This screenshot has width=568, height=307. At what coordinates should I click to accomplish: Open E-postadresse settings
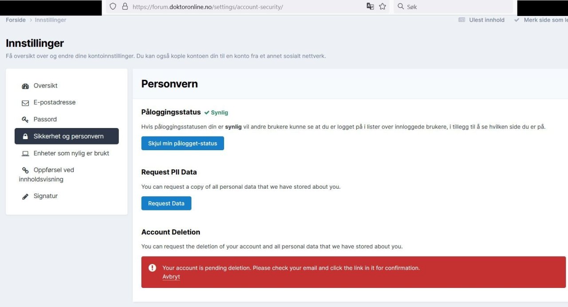click(54, 102)
